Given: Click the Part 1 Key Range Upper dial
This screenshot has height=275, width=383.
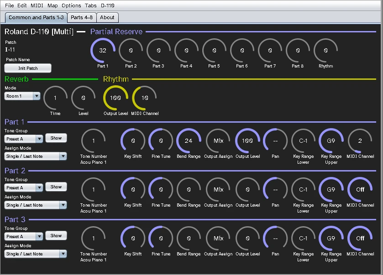Looking at the screenshot, I should tap(331, 141).
